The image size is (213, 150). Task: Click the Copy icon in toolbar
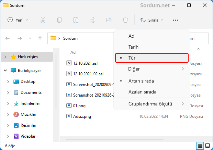59,20
